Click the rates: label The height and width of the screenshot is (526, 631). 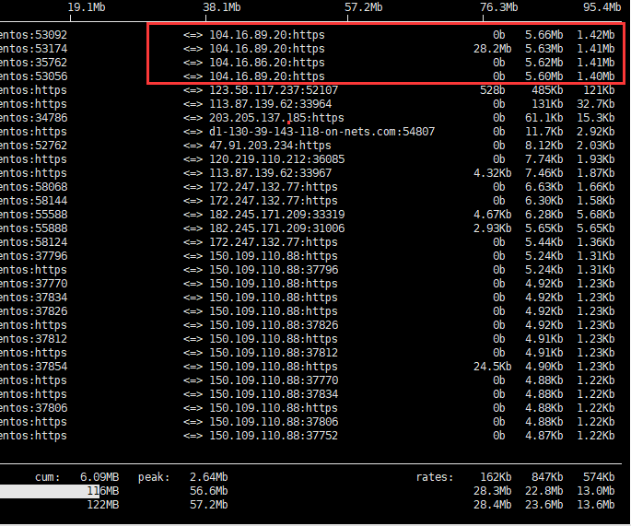(x=435, y=477)
